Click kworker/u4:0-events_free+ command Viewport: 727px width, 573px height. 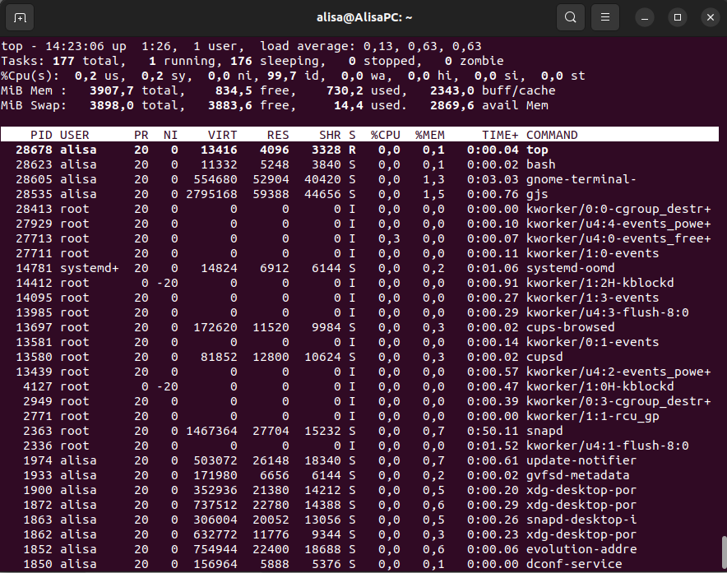coord(618,238)
